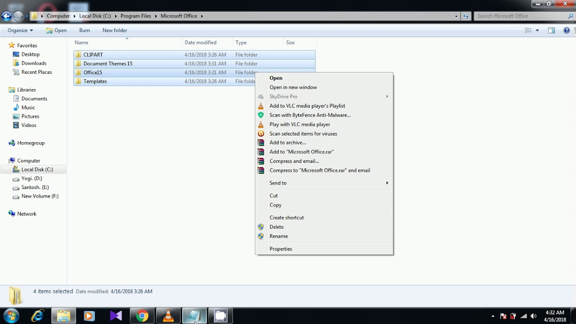The image size is (576, 324).
Task: Open Visual Studio from the taskbar
Action: [x=116, y=316]
